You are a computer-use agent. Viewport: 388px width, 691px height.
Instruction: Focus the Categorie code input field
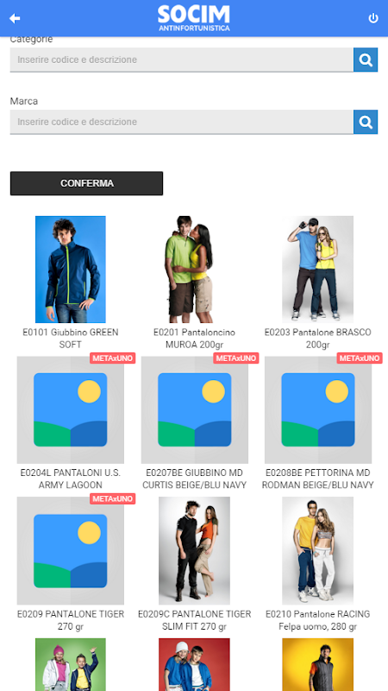click(x=182, y=60)
